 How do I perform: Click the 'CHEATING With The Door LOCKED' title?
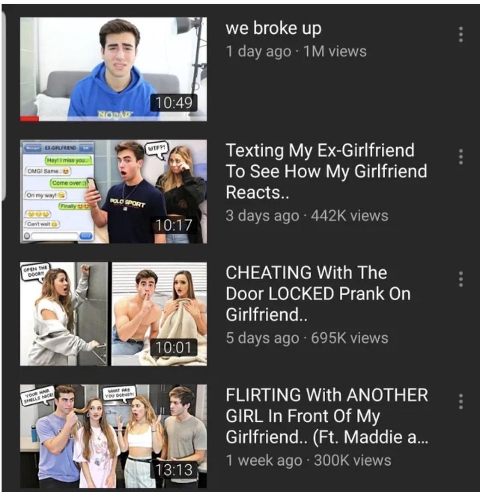318,293
